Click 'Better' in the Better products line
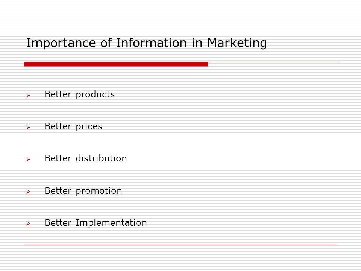Screen dimensions: 361x271 click(x=58, y=94)
